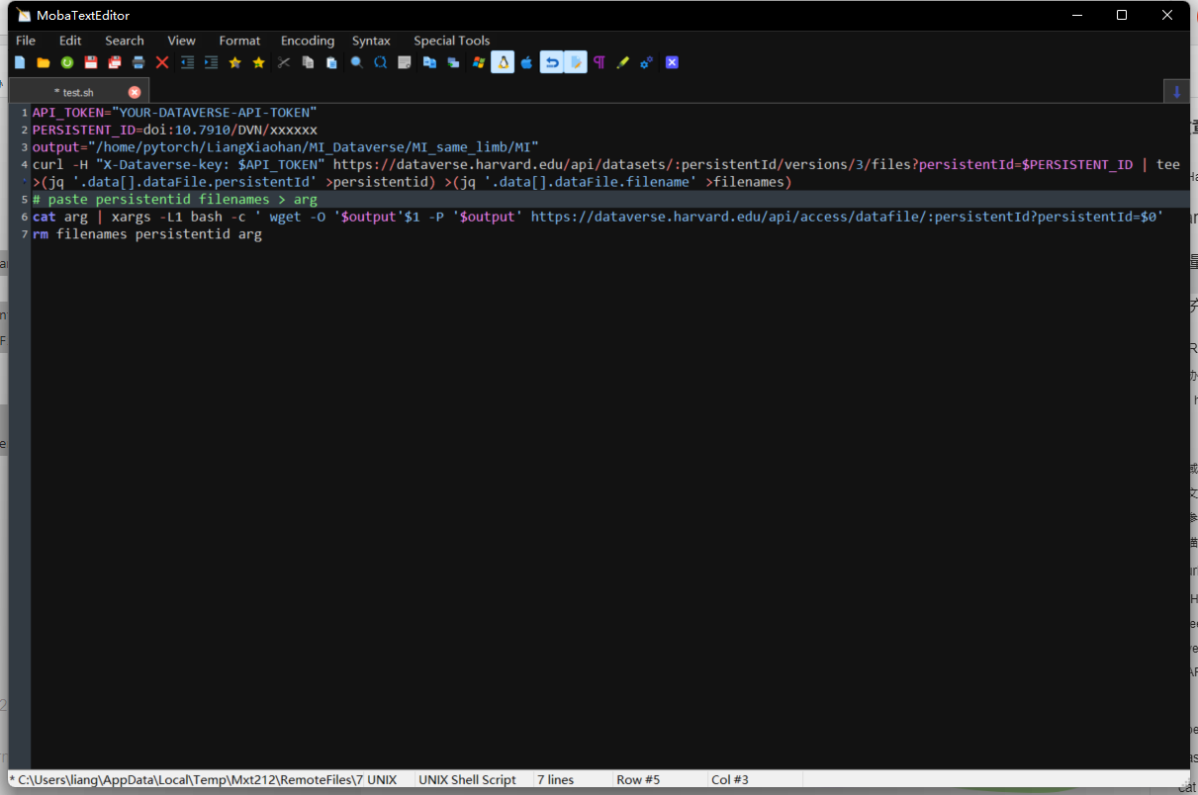This screenshot has width=1198, height=795.
Task: Open the Encoding menu
Action: 308,41
